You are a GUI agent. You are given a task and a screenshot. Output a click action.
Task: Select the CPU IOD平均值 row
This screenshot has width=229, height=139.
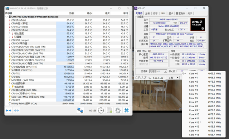click(x=67, y=43)
